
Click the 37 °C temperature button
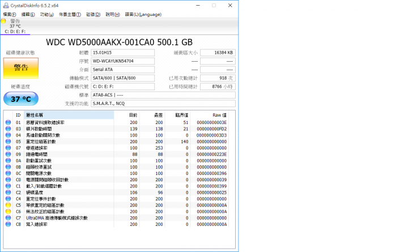coord(21,99)
